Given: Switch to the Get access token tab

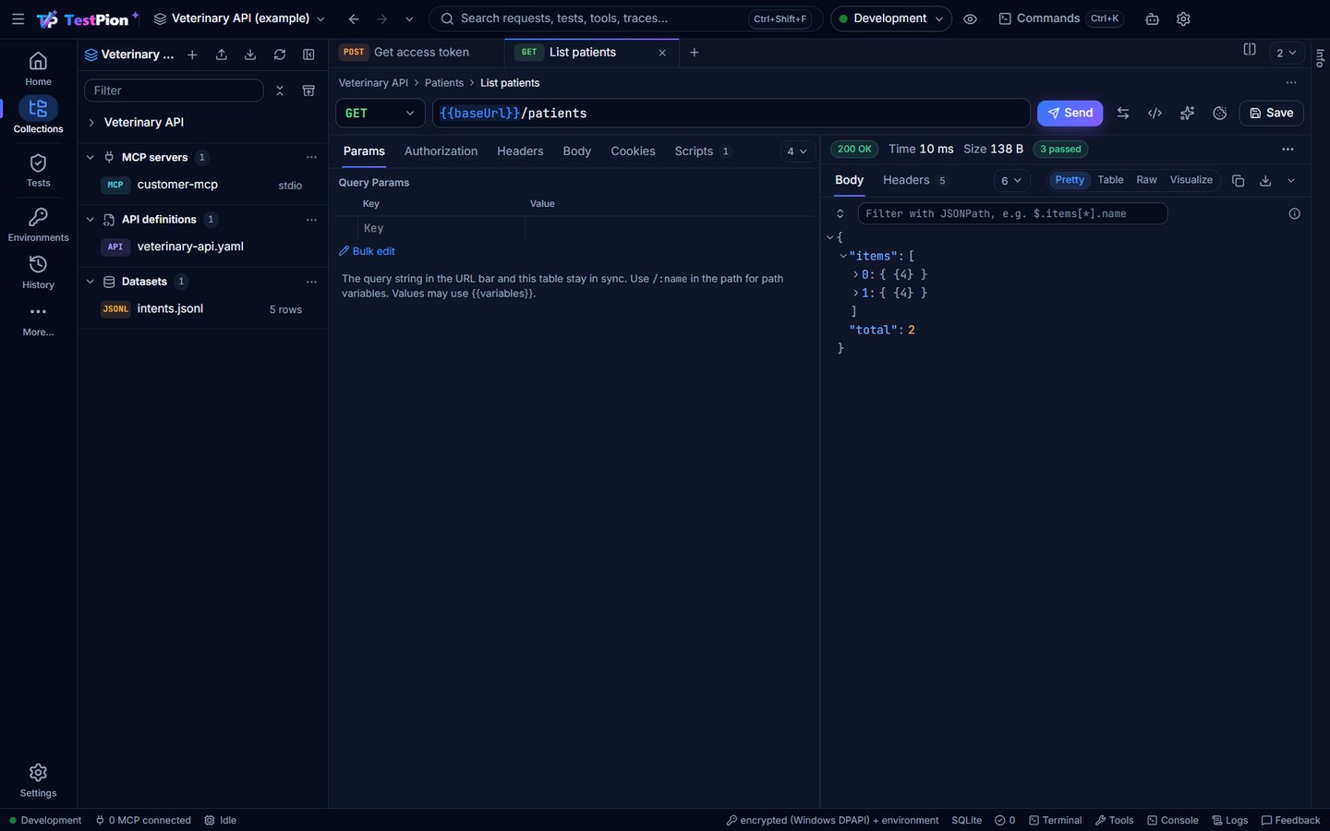Looking at the screenshot, I should coord(416,53).
